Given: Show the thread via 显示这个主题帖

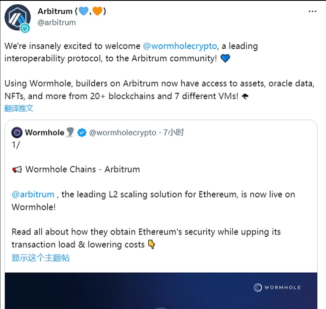Looking at the screenshot, I should (40, 258).
